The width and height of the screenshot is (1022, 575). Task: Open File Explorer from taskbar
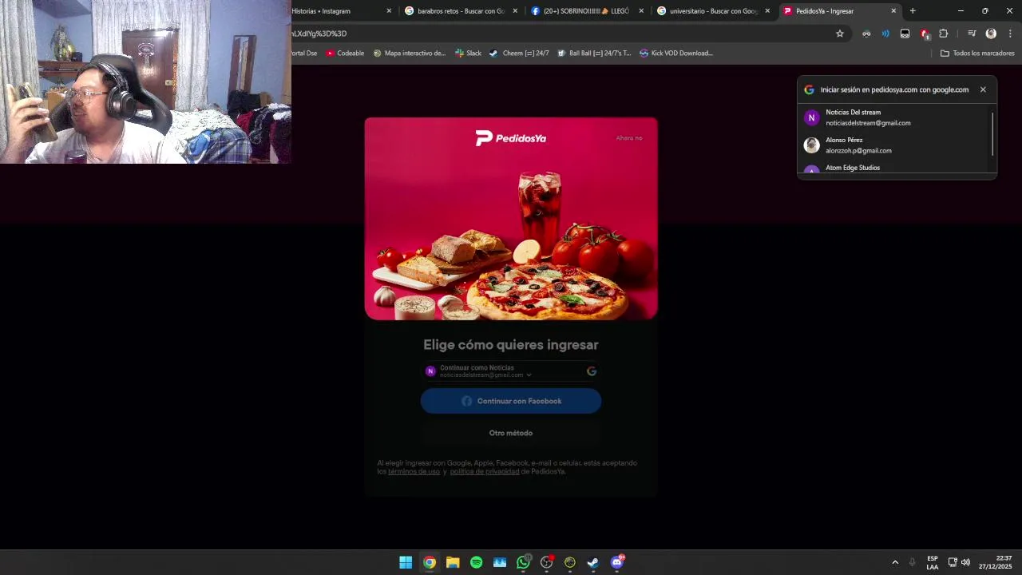453,562
